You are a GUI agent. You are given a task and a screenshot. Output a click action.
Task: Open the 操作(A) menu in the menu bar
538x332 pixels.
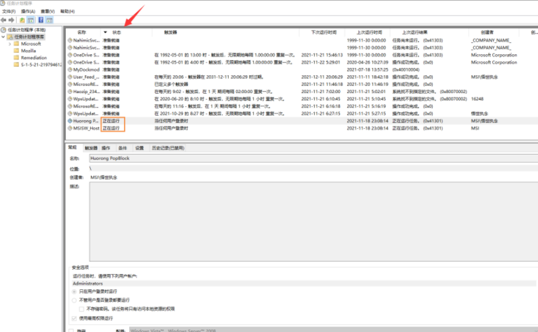click(28, 11)
